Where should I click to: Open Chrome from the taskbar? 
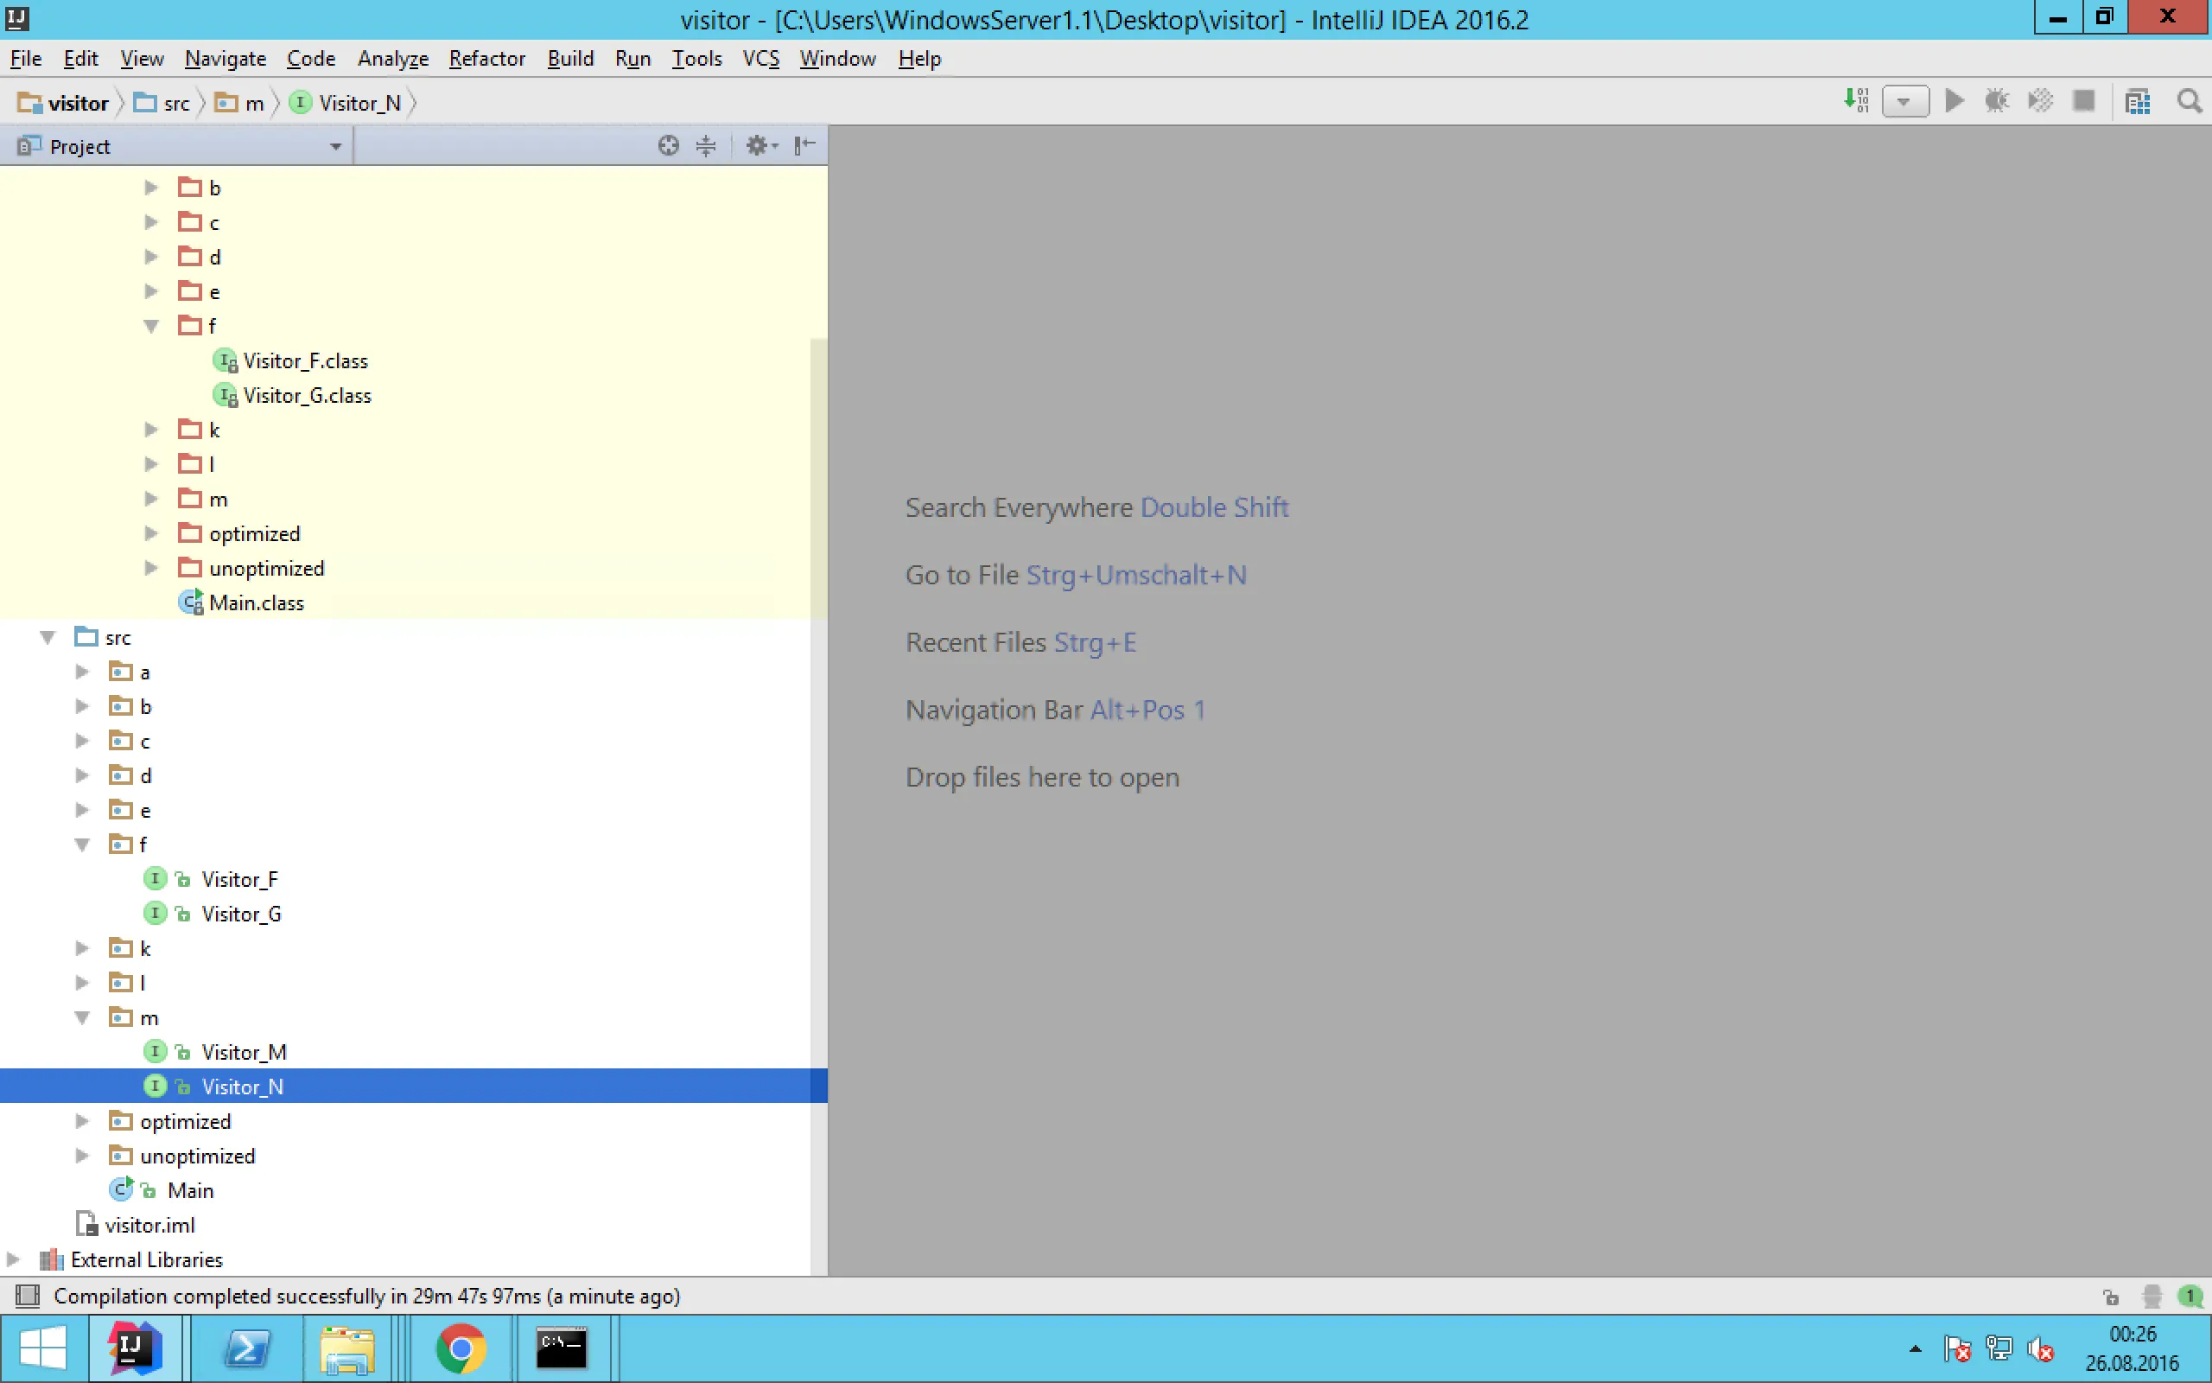pyautogui.click(x=461, y=1348)
